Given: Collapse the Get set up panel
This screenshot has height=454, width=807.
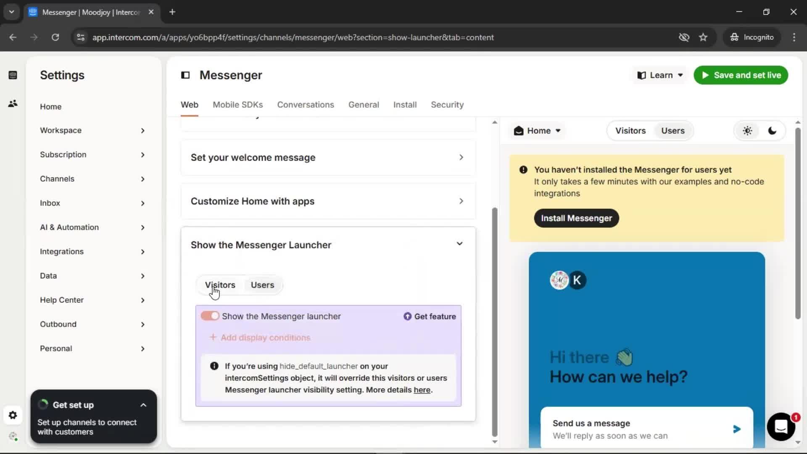Looking at the screenshot, I should (143, 405).
